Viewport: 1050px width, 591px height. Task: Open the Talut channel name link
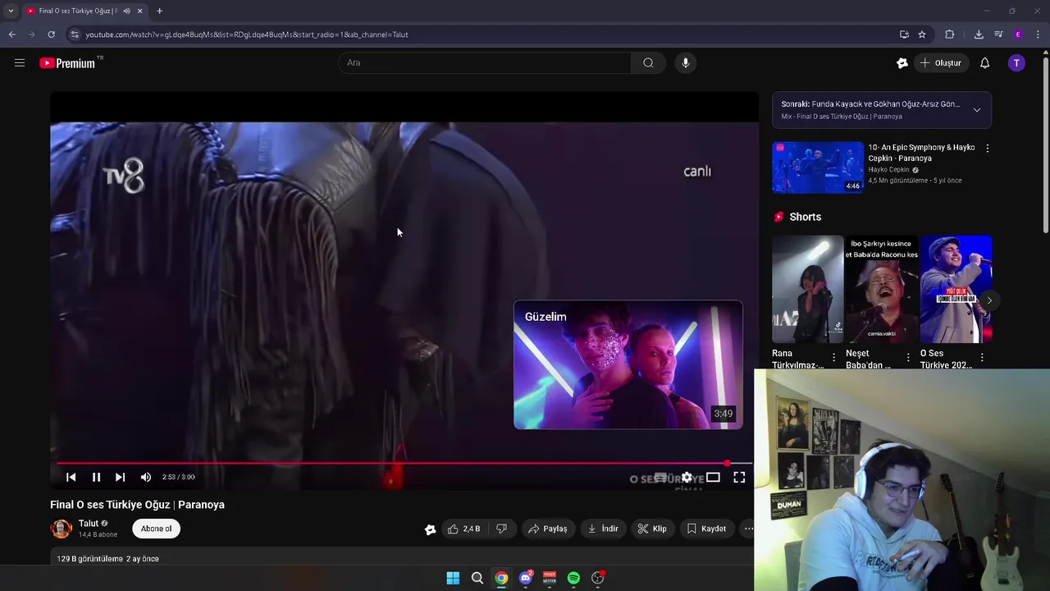(x=89, y=523)
